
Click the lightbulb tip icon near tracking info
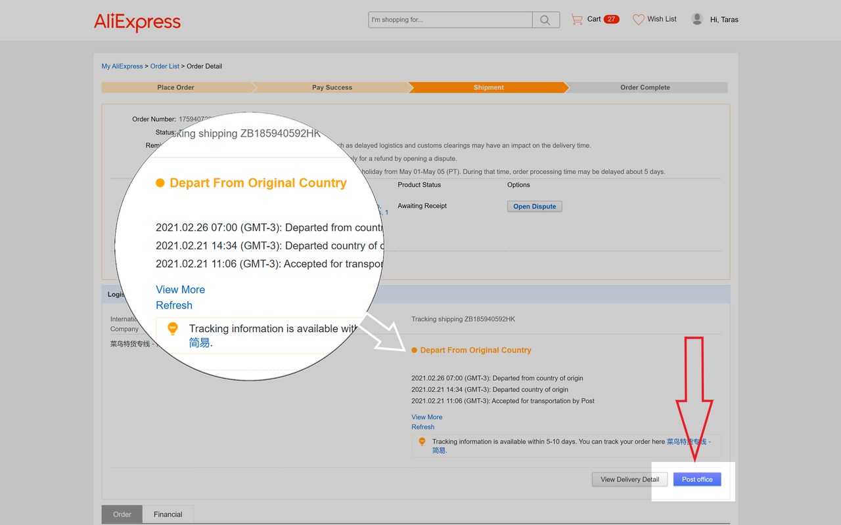pos(422,442)
